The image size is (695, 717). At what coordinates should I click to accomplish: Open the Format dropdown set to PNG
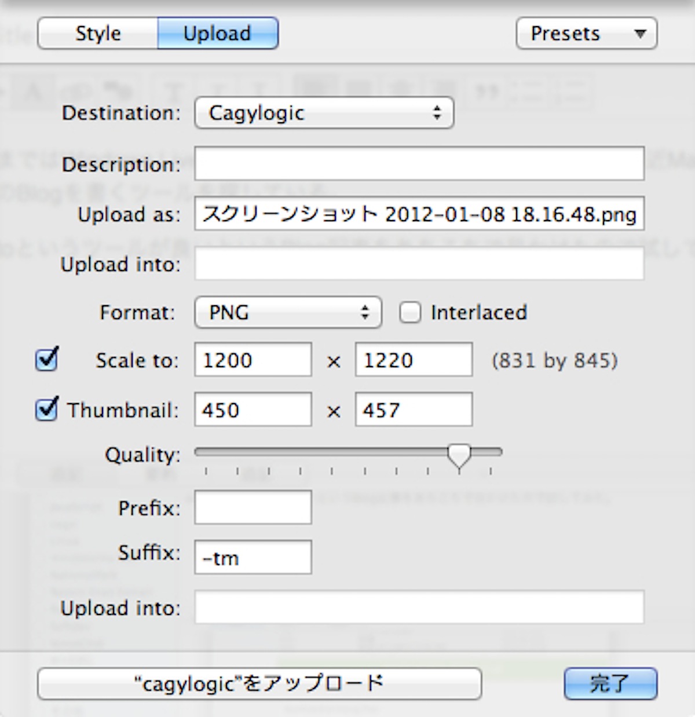coord(288,313)
